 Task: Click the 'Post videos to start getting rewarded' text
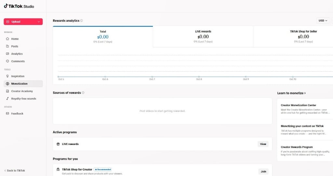(x=162, y=111)
